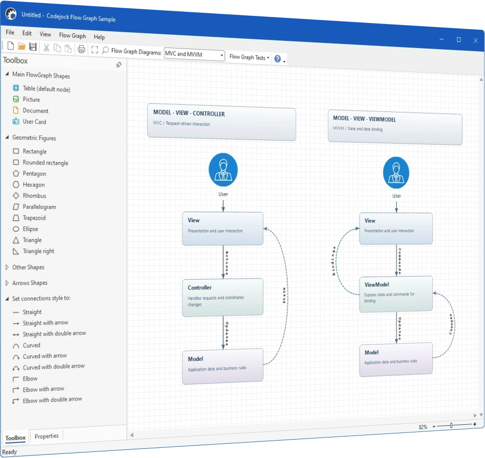Pick the Triangle figure
The height and width of the screenshot is (458, 485).
[x=27, y=240]
